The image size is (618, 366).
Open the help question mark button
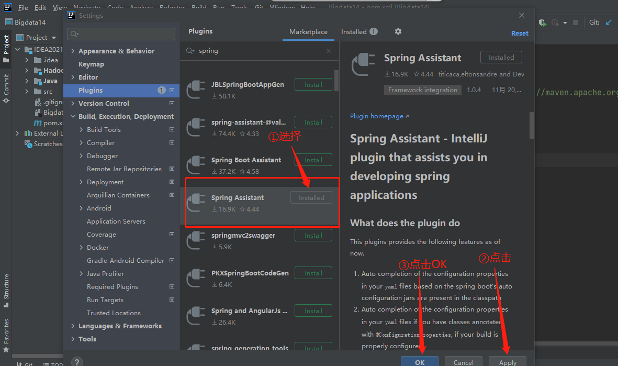pos(77,362)
